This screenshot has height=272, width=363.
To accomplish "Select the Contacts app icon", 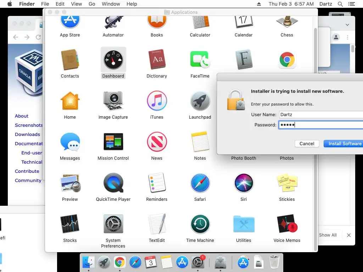I will (70, 59).
